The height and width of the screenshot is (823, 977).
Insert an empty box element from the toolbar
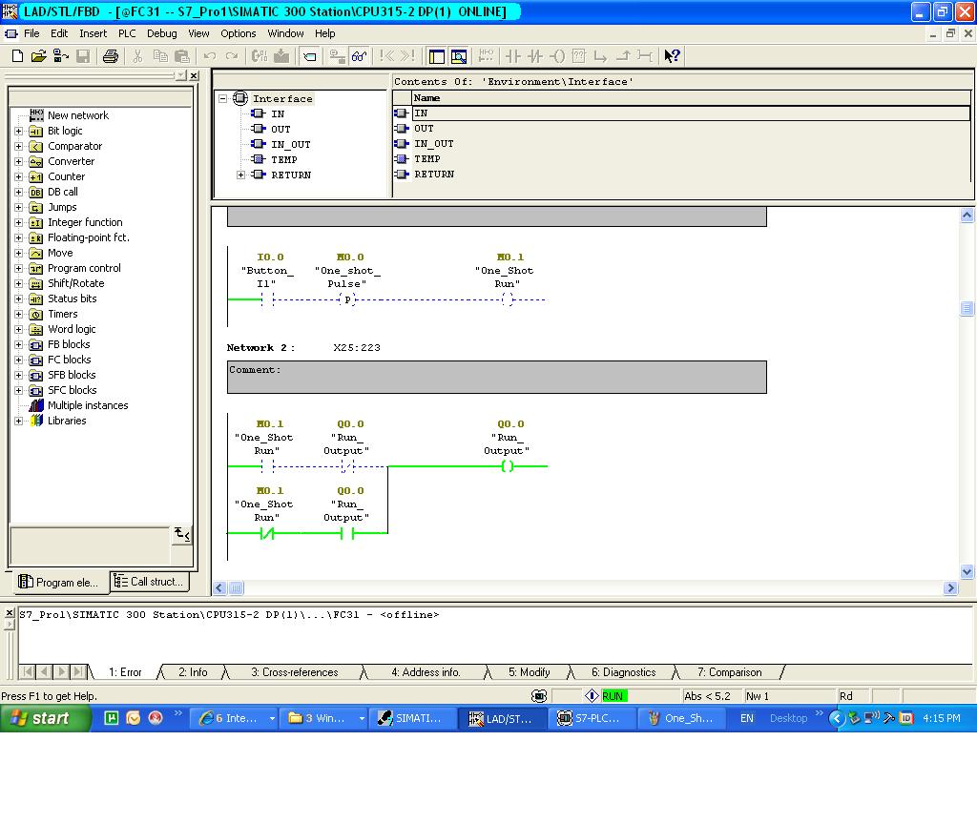580,55
